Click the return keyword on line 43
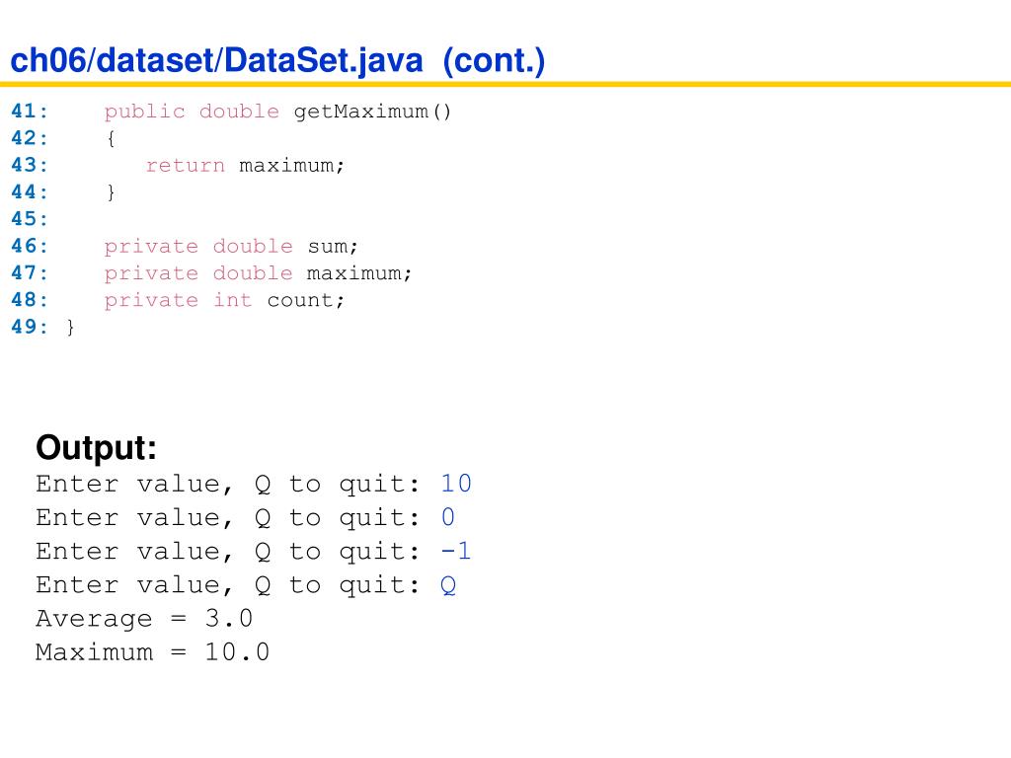Image resolution: width=1011 pixels, height=758 pixels. [x=185, y=166]
